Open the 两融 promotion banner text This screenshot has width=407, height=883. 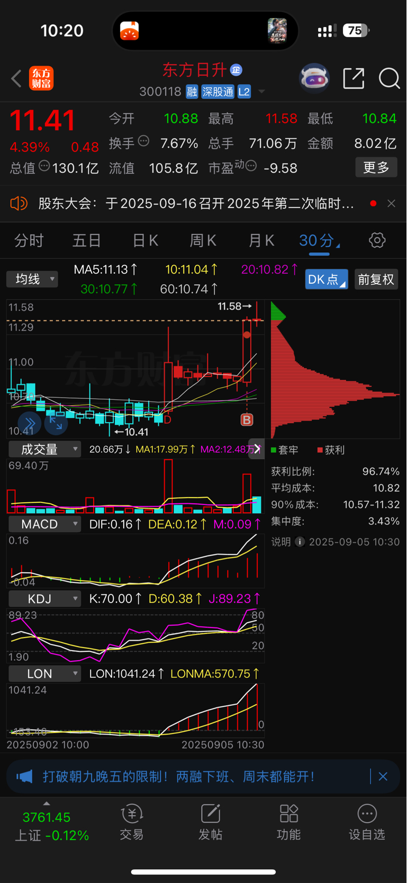[179, 777]
